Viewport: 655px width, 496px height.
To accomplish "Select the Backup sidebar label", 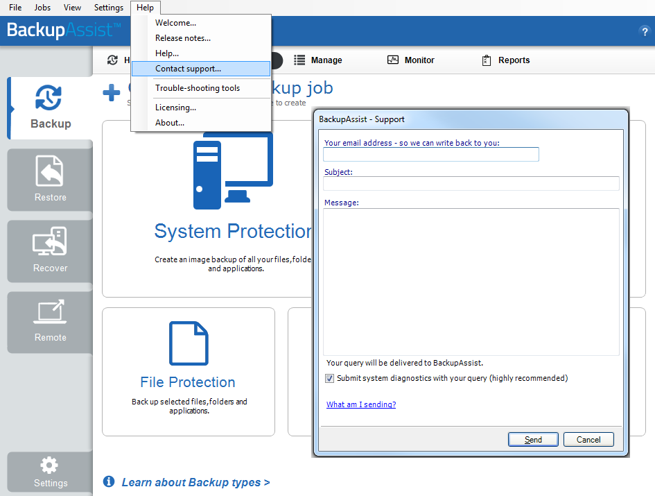I will pos(51,123).
